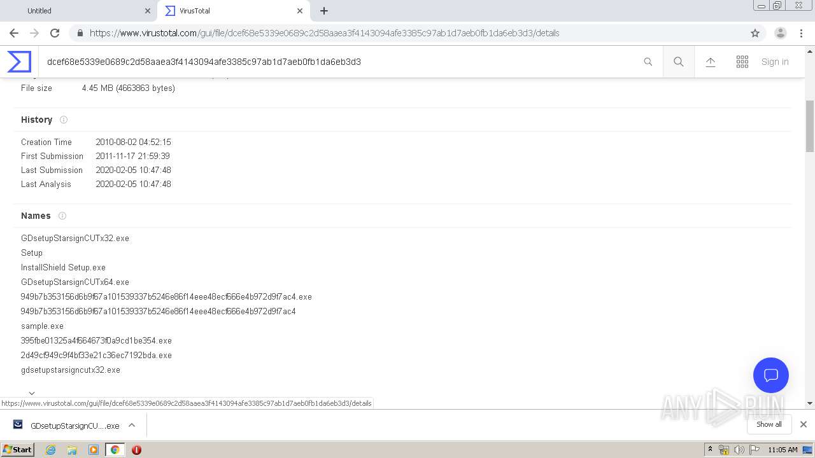Select First Submission value 2011-11-17 21:59:39
Viewport: 815px width, 458px height.
(x=132, y=156)
